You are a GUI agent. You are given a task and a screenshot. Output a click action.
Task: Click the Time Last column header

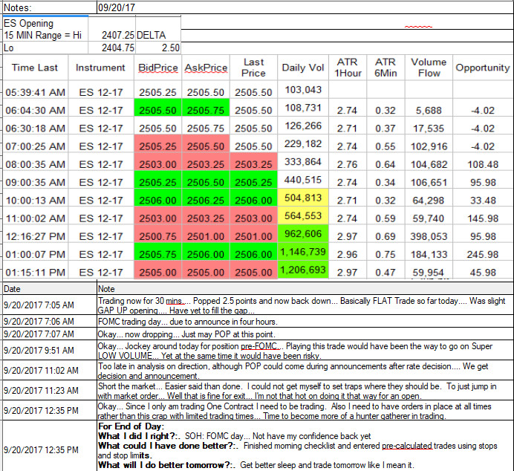[x=35, y=68]
